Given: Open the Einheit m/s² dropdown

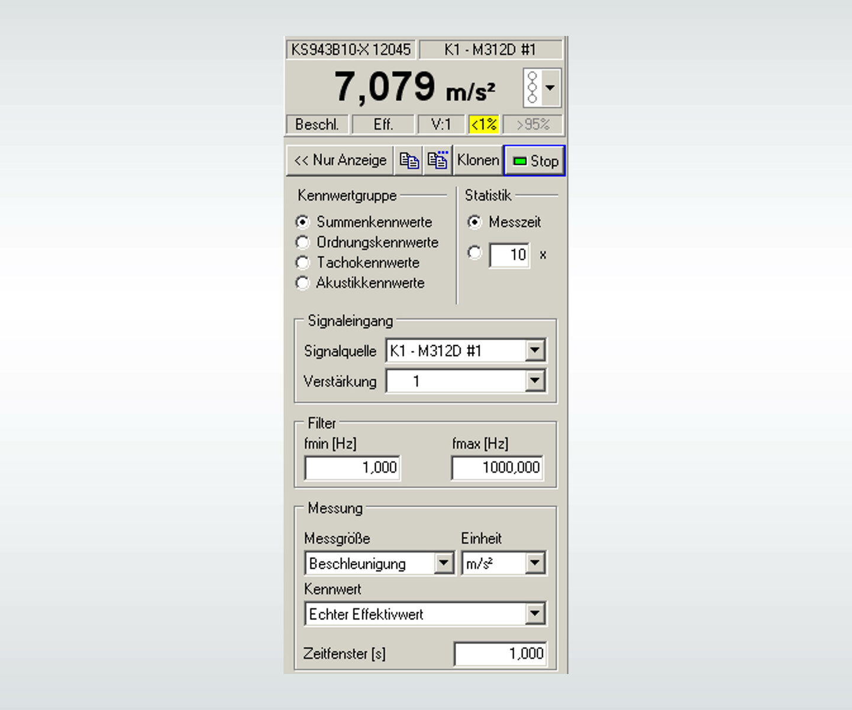Looking at the screenshot, I should pos(535,563).
